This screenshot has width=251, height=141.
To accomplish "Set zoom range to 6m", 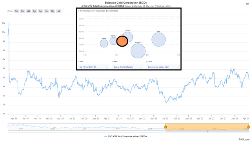I will click(x=22, y=11).
